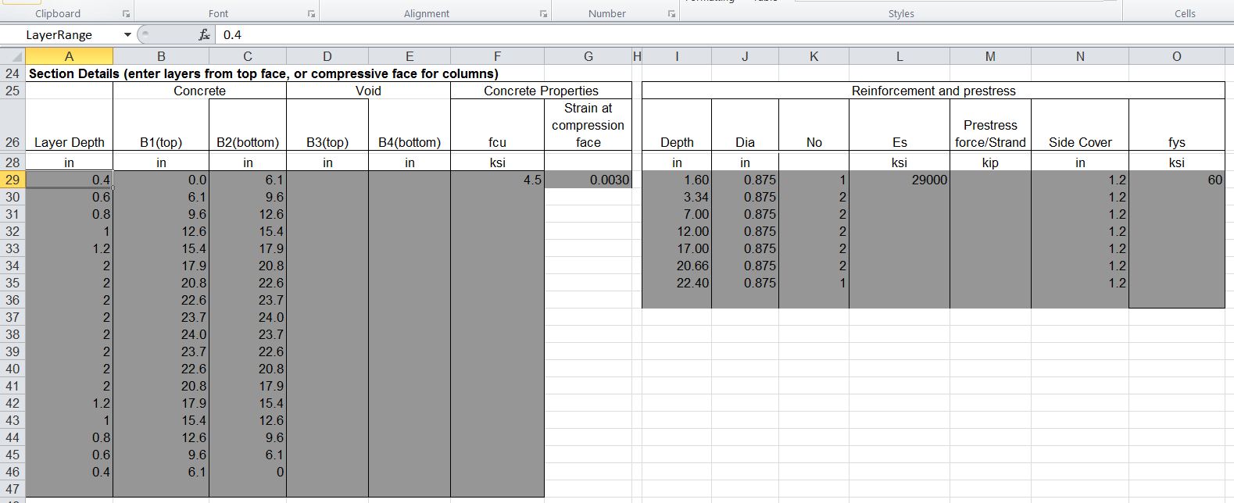Image resolution: width=1234 pixels, height=503 pixels.
Task: Click the Section Details heading cell
Action: [x=263, y=73]
